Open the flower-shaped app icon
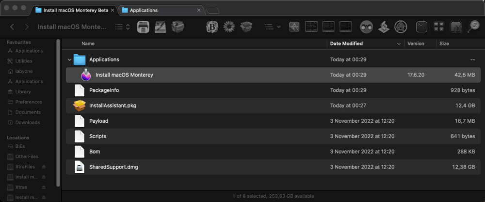The height and width of the screenshot is (202, 485). [x=229, y=27]
